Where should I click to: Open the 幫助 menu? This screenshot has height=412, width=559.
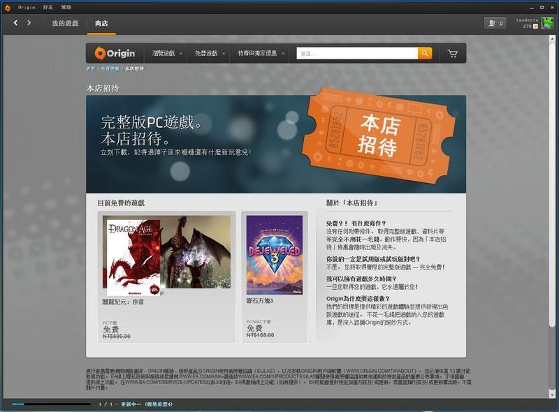[x=66, y=7]
